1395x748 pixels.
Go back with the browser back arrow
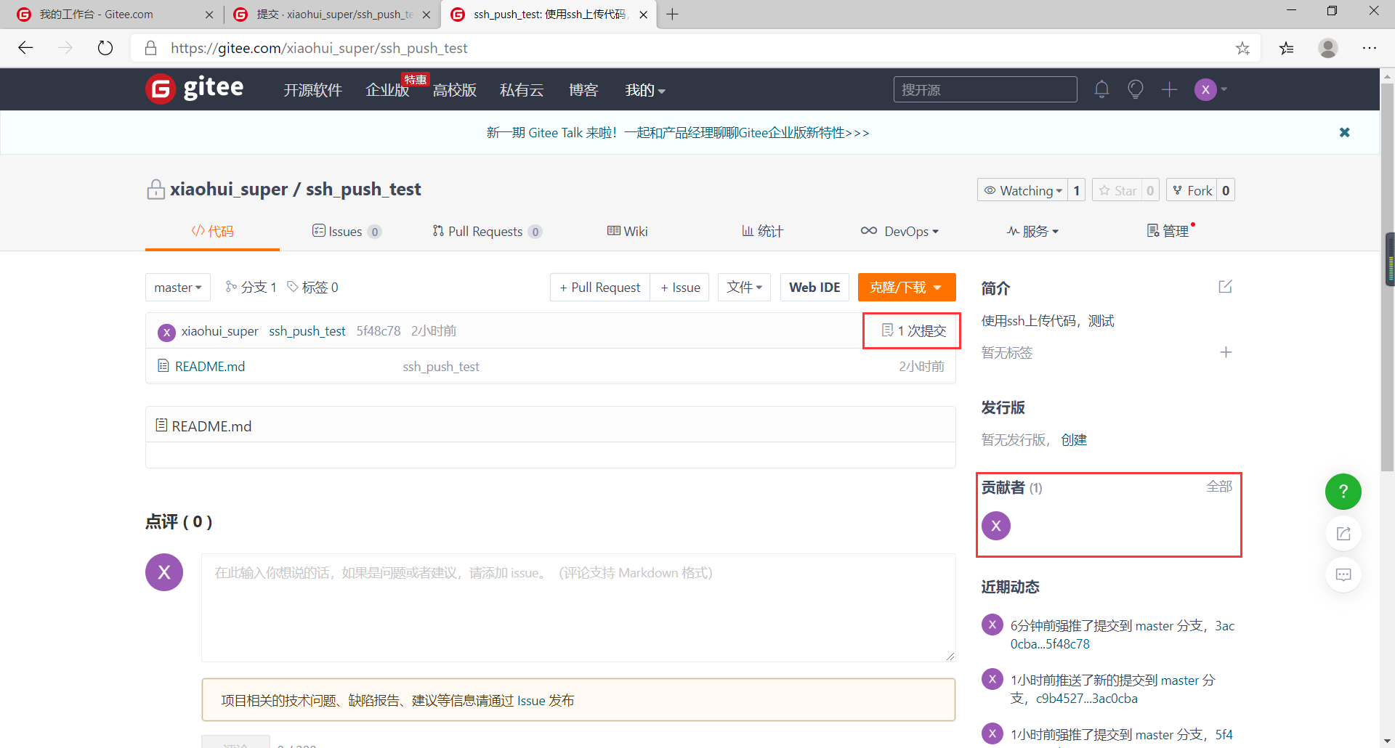pos(25,48)
